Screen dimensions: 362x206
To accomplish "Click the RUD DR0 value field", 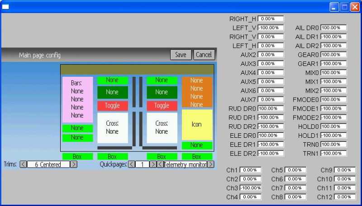I will tap(271, 108).
